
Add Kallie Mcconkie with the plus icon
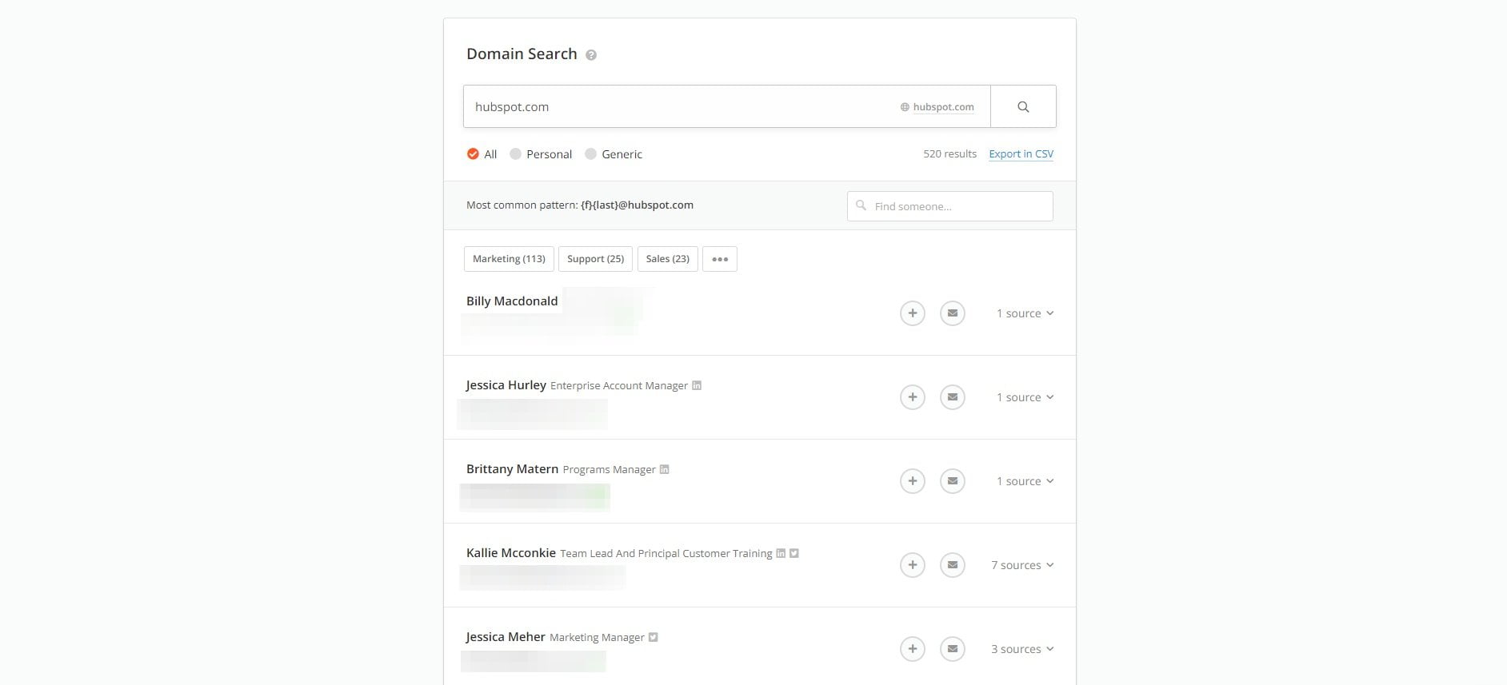coord(913,565)
